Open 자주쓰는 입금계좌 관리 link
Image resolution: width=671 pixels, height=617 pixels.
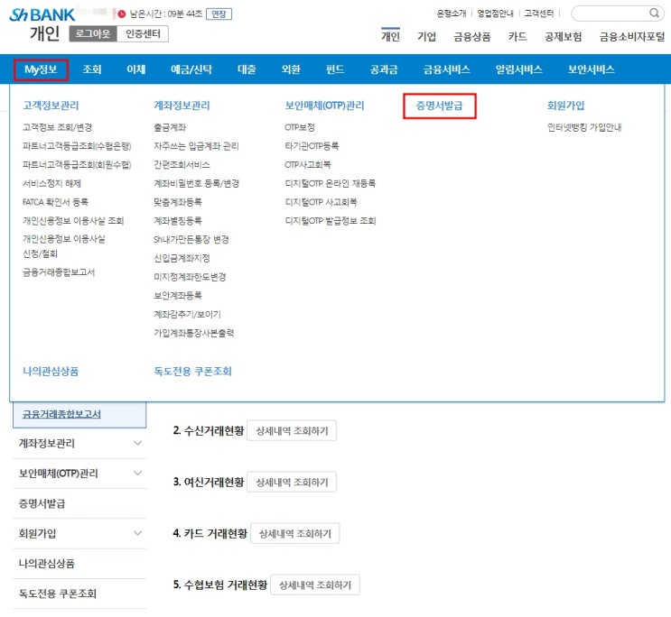click(196, 146)
